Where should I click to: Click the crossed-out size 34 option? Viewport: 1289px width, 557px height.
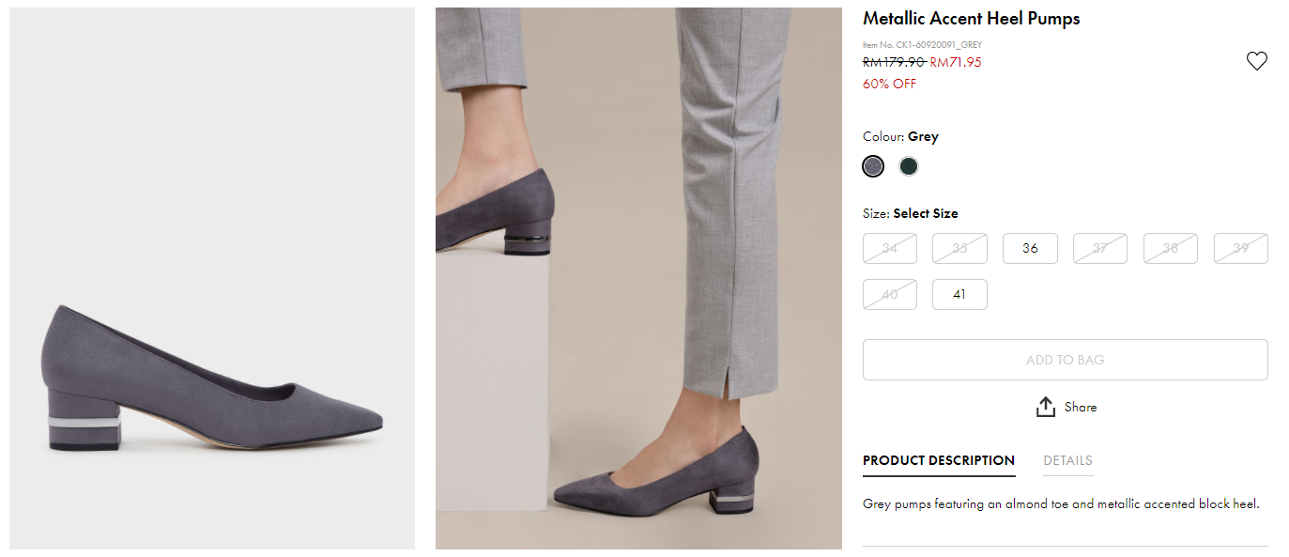890,249
